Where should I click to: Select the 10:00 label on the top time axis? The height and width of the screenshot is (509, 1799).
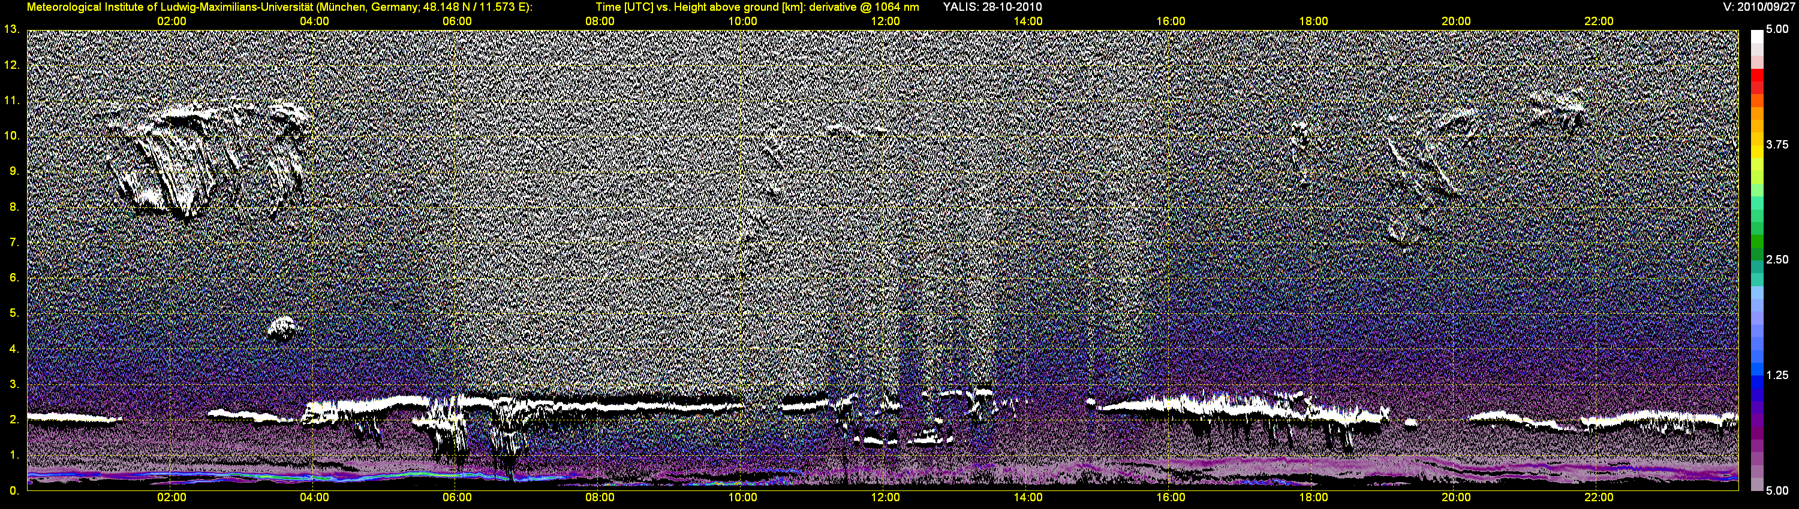click(x=742, y=22)
